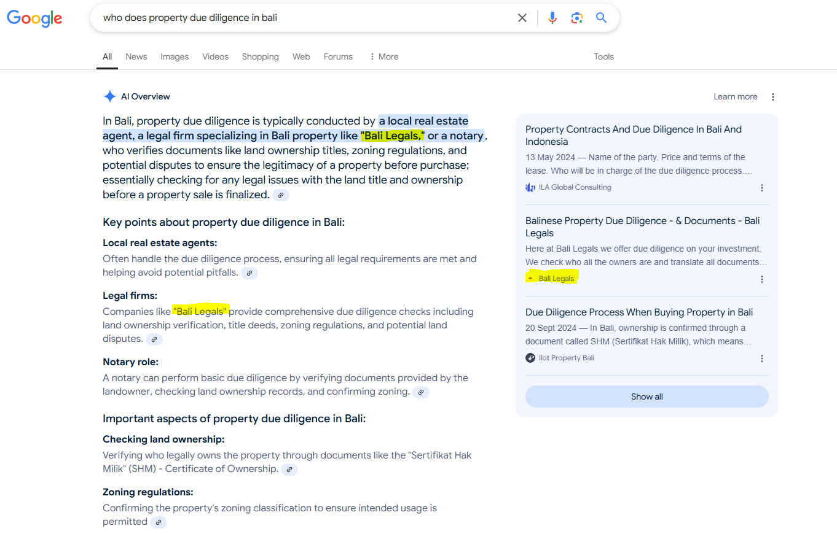Viewport: 837px width, 534px height.
Task: Open three-dot menu for Ilot Property Bali result
Action: coord(762,358)
